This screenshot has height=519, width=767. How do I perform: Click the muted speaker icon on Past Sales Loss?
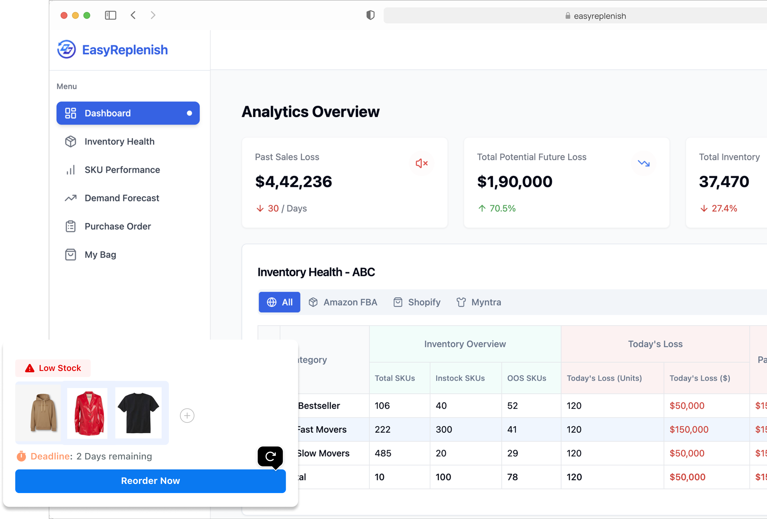tap(421, 163)
